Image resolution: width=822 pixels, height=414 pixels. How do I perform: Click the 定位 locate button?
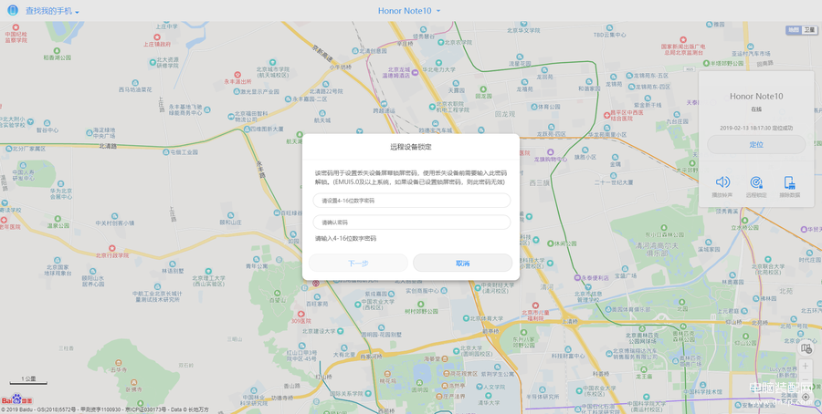[756, 144]
